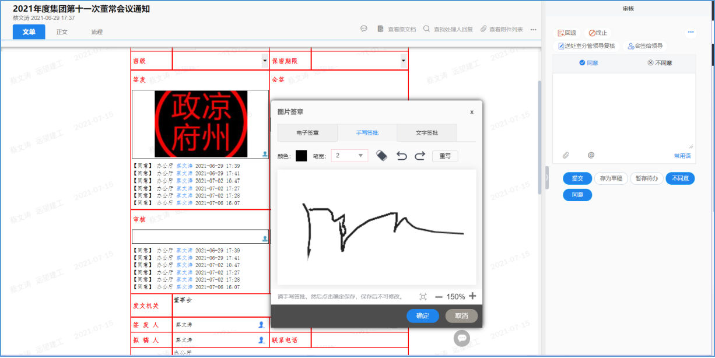715x358 pixels.
Task: Submit with the 提交 button
Action: [x=577, y=178]
